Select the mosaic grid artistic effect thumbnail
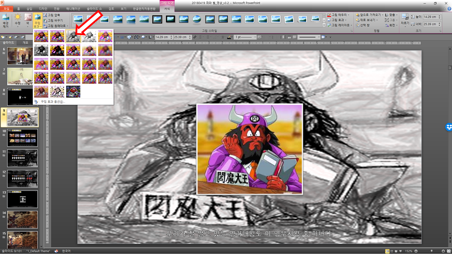Screen dimensions: 452x254 coord(41,64)
